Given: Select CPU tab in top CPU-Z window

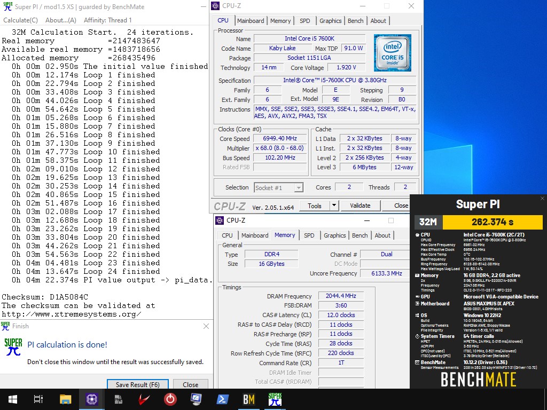Looking at the screenshot, I should (x=223, y=20).
